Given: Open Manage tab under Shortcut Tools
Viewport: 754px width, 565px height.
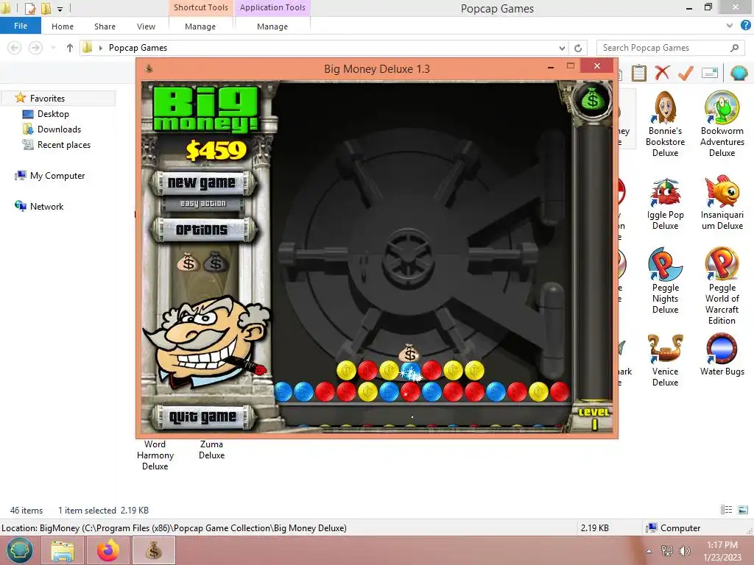Looking at the screenshot, I should pos(200,26).
